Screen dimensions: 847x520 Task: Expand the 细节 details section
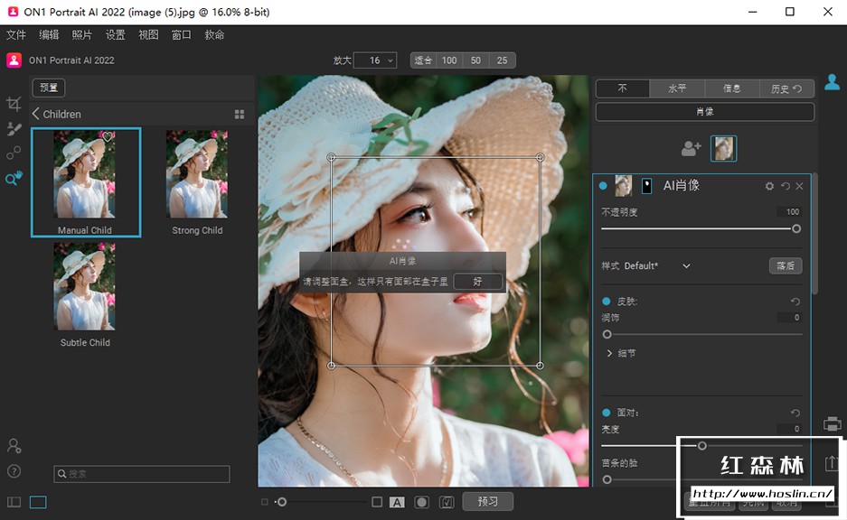tap(609, 353)
